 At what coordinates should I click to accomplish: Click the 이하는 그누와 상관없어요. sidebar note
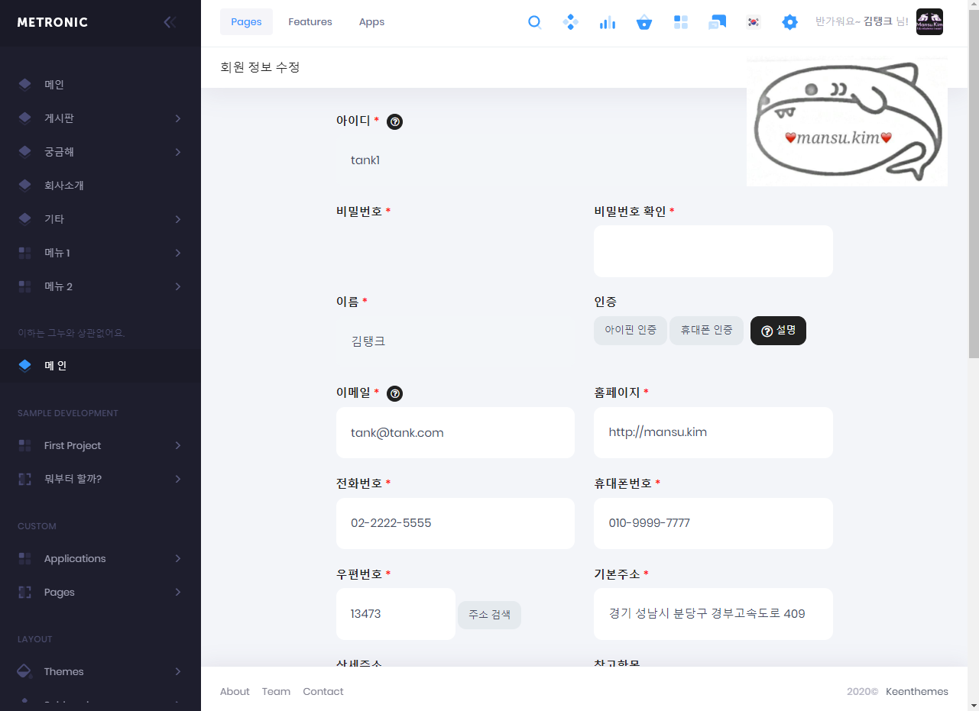(x=71, y=333)
